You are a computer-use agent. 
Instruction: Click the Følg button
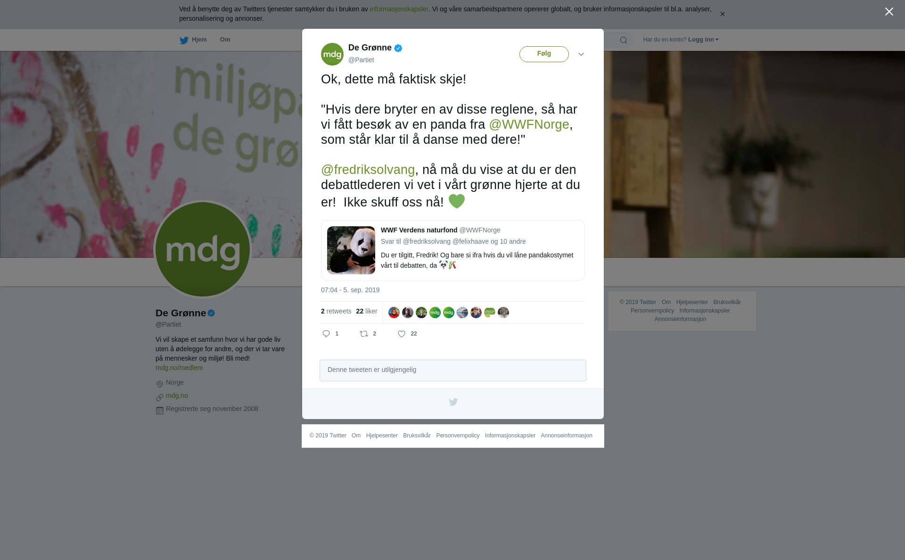pyautogui.click(x=544, y=54)
